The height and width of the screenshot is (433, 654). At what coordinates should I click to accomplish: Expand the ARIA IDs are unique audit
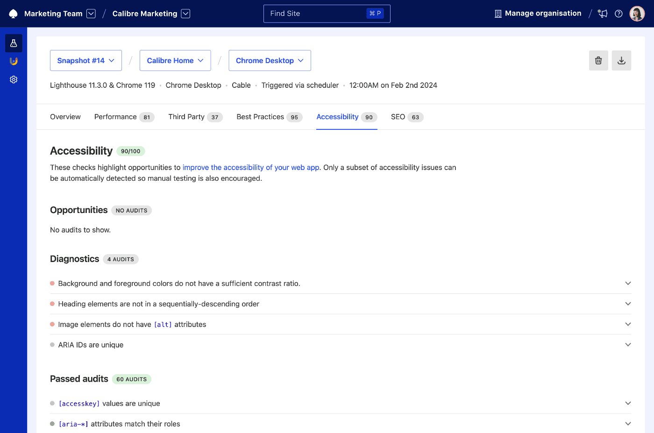tap(628, 344)
